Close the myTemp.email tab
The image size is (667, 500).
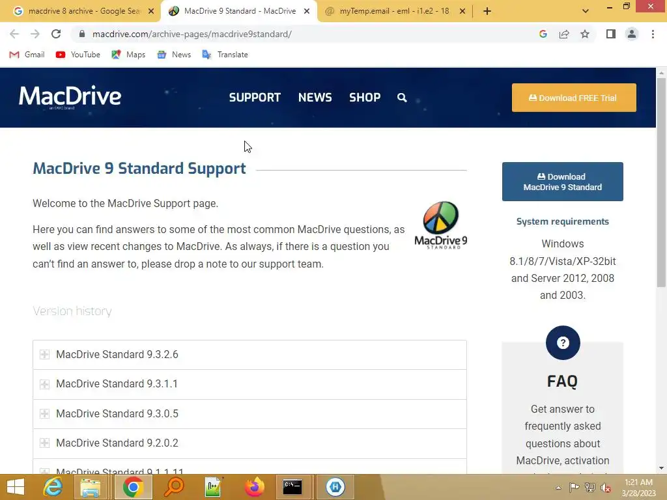pos(462,12)
